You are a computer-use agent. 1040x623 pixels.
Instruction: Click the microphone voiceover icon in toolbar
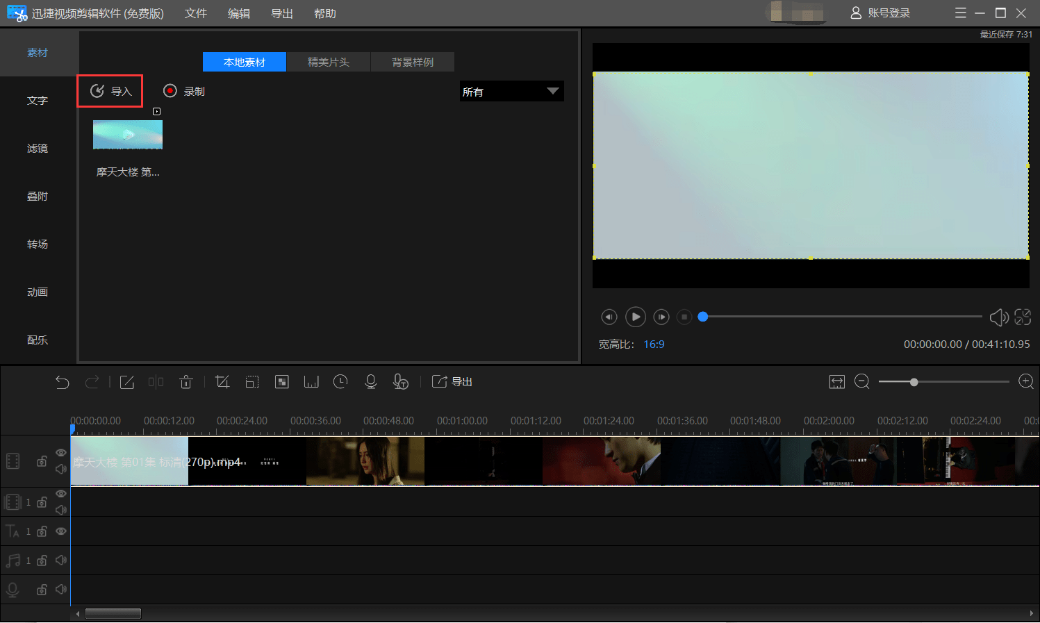pos(371,382)
